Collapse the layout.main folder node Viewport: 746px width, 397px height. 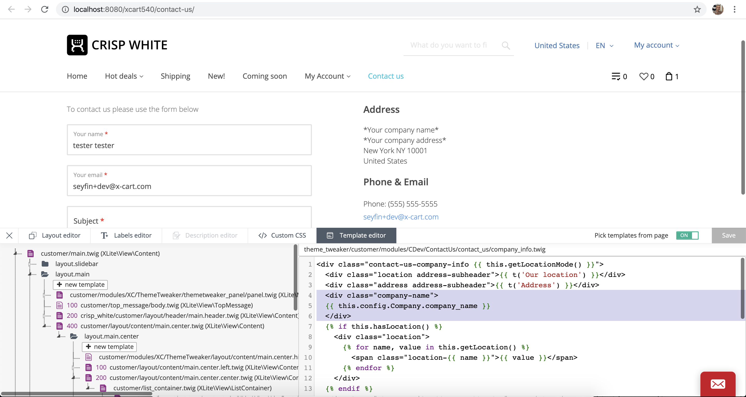click(30, 274)
